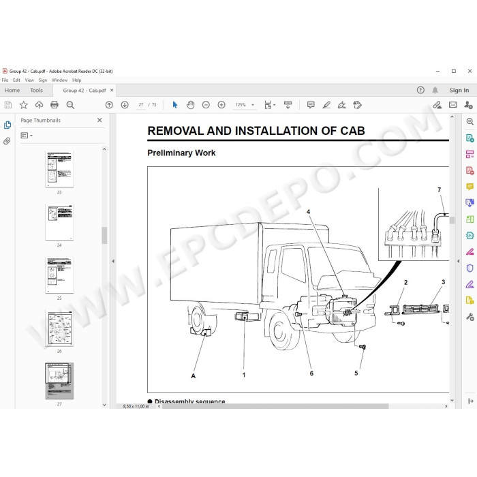Open the Comment tool in right pane
Screen dimensions: 477x477
coord(470,187)
